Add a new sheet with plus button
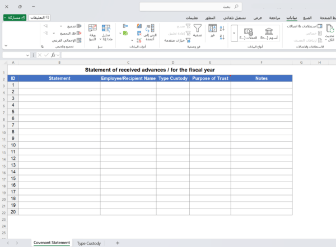Image resolution: width=336 pixels, height=247 pixels. click(x=118, y=243)
